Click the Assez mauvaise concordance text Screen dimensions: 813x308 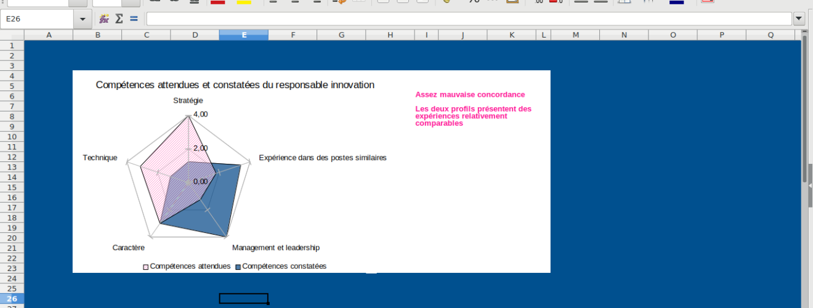click(x=470, y=94)
